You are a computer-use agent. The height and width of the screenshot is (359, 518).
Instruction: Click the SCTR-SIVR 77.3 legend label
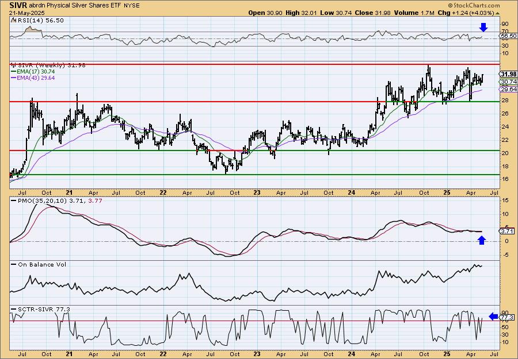click(x=44, y=309)
